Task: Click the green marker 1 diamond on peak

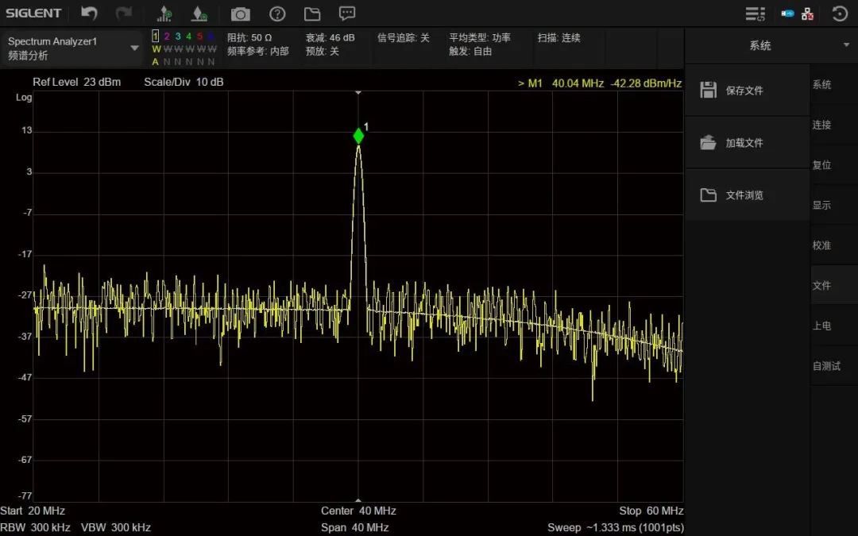Action: coord(358,136)
